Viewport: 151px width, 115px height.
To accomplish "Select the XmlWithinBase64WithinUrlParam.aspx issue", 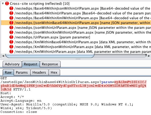I will coord(76,42).
